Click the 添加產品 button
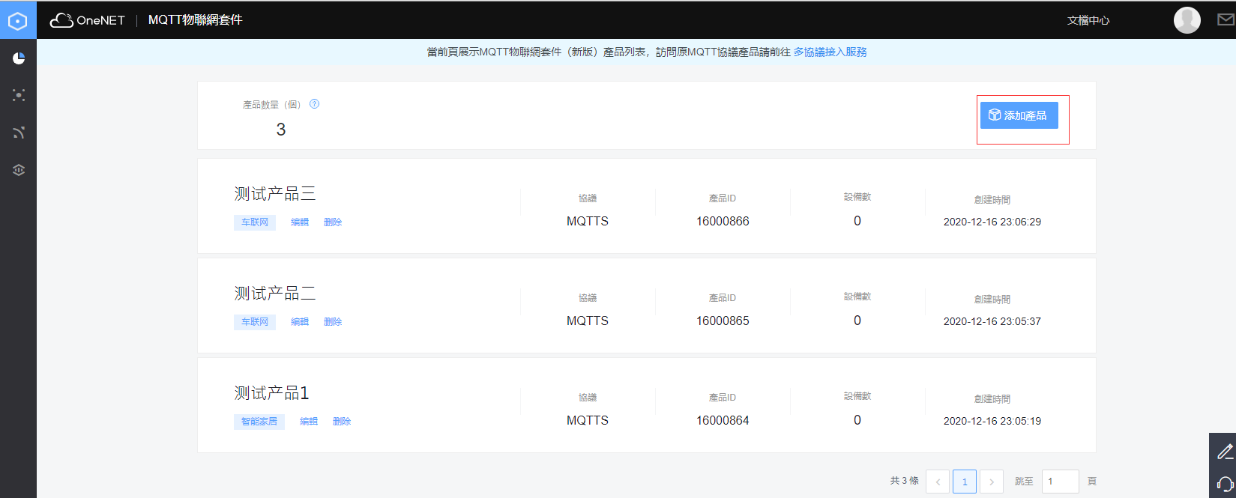 coord(1019,115)
